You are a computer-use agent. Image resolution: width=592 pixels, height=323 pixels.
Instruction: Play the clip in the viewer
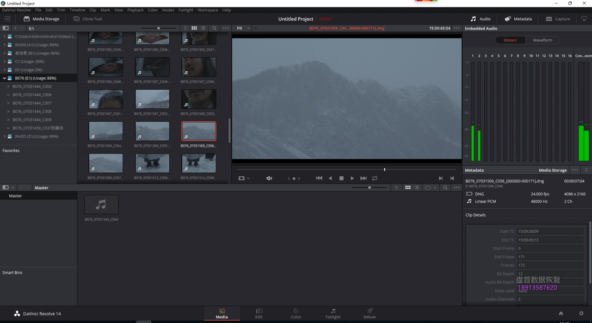(x=352, y=178)
